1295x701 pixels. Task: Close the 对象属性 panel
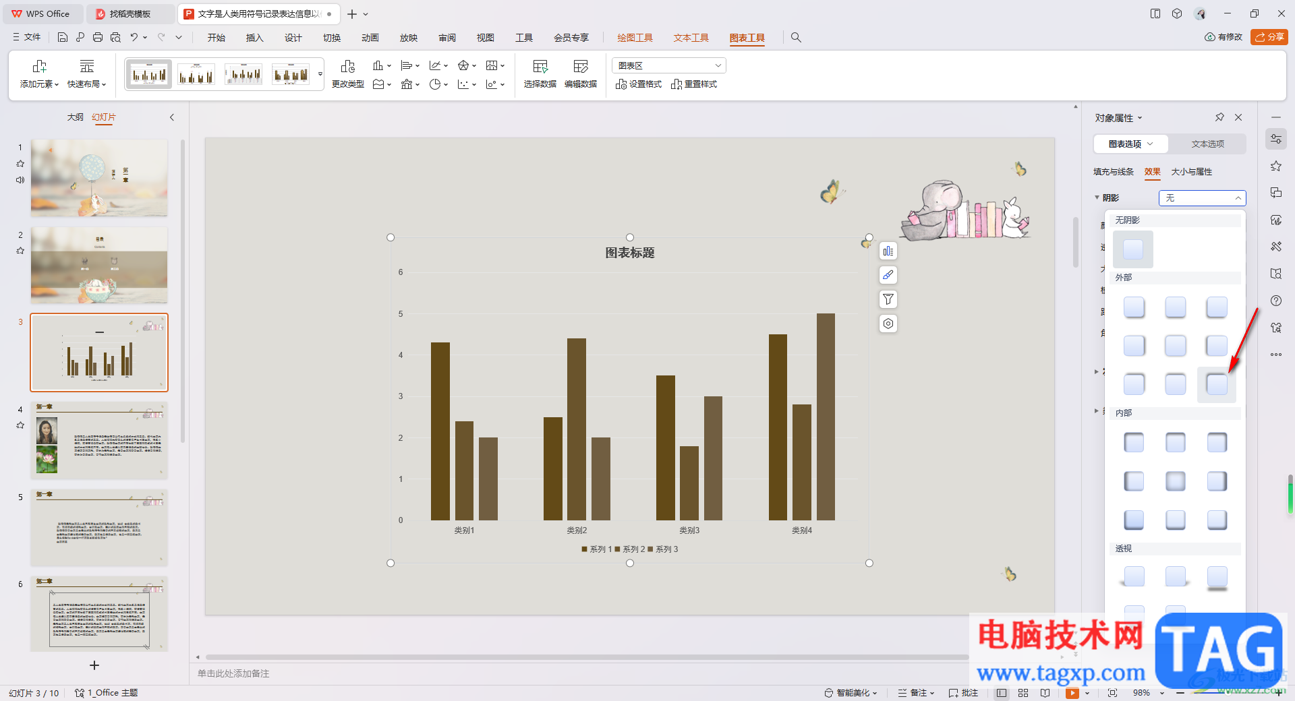(x=1238, y=117)
